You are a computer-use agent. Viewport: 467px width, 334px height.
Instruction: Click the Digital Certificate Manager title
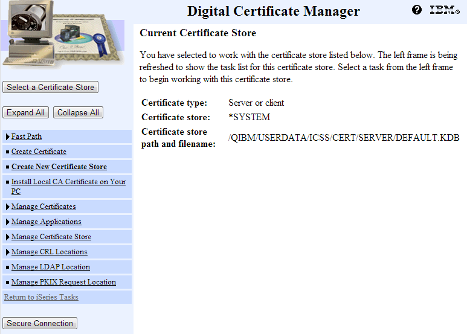pos(274,11)
